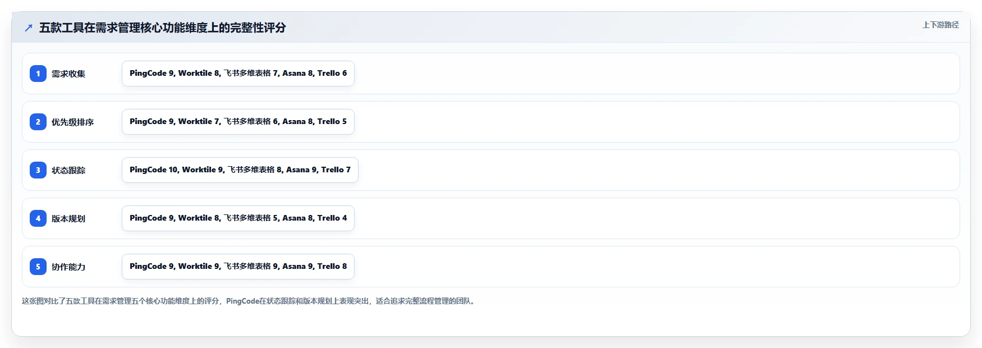Select the number 5 badge for 协作能力
The height and width of the screenshot is (348, 982).
click(38, 267)
